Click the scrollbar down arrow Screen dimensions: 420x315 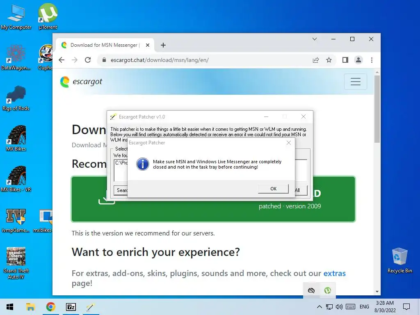[x=377, y=292]
